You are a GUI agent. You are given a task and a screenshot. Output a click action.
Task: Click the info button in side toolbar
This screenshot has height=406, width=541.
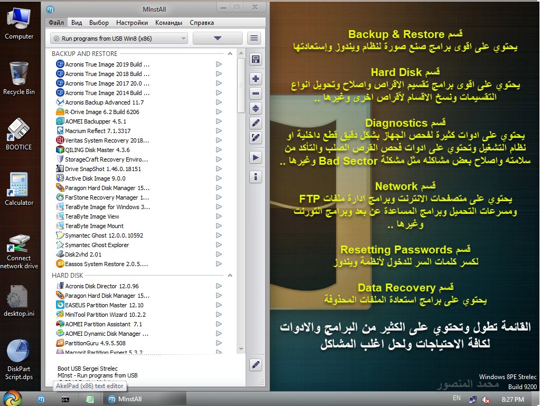(255, 177)
